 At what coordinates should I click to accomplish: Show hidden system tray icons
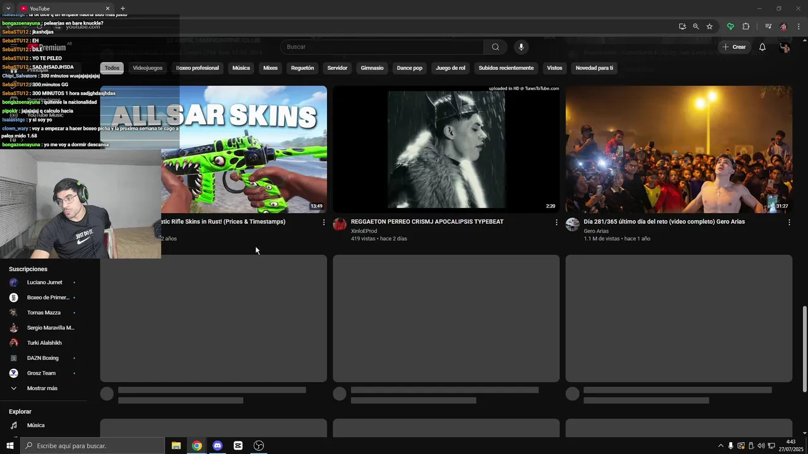(720, 446)
